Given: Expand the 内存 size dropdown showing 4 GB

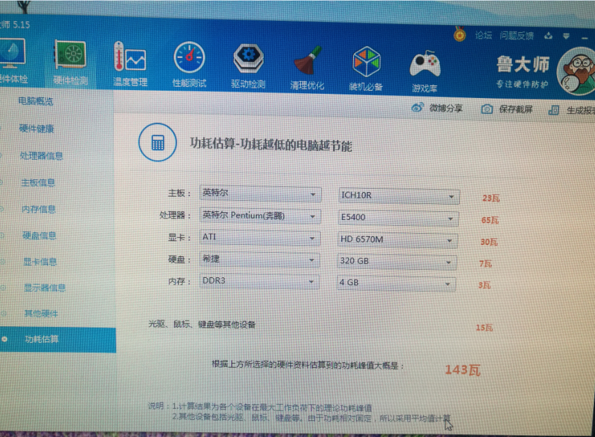Looking at the screenshot, I should tap(396, 283).
